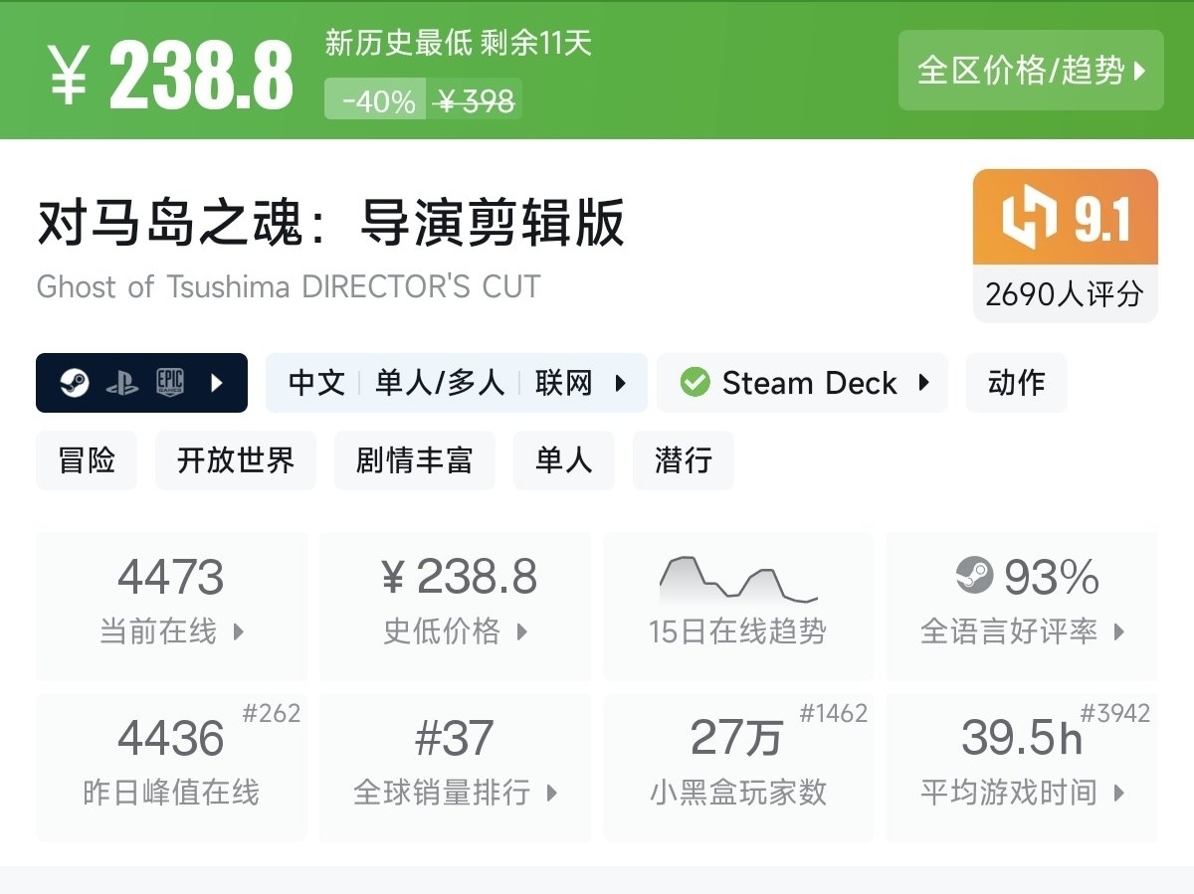This screenshot has height=894, width=1194.
Task: Click the PlayStation platform icon
Action: tap(122, 383)
